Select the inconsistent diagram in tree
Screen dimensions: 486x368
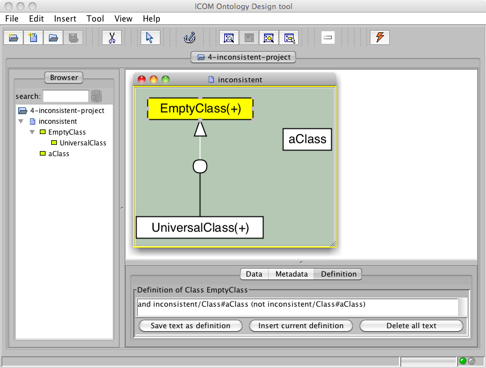57,121
